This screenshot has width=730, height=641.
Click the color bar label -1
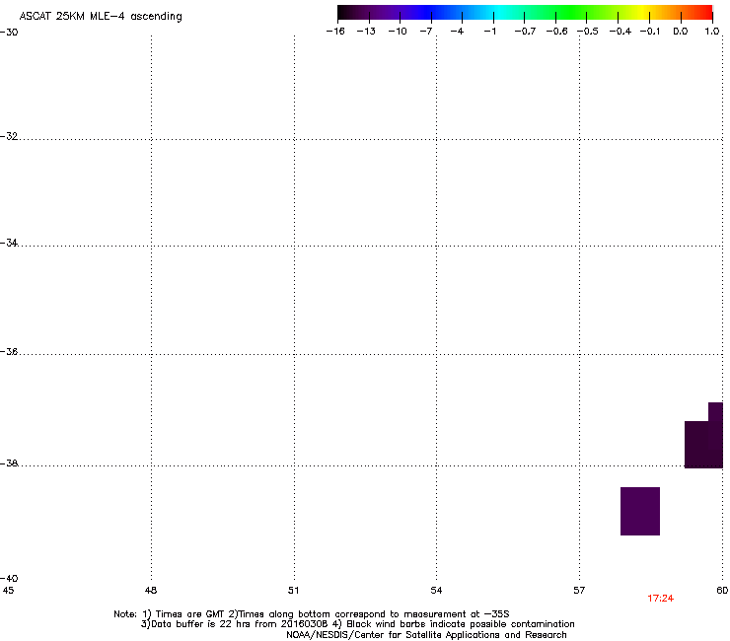click(489, 32)
